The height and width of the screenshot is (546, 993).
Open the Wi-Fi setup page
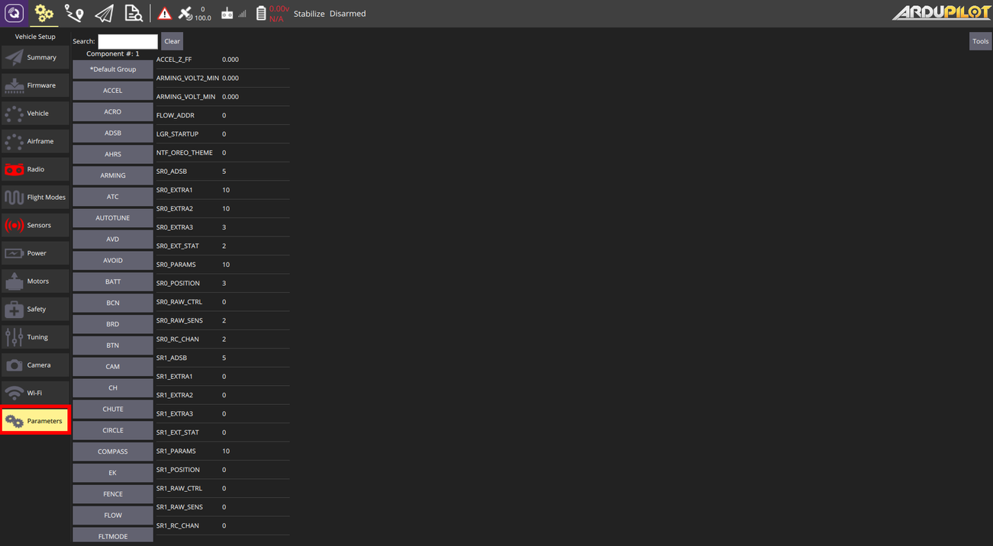coord(35,393)
